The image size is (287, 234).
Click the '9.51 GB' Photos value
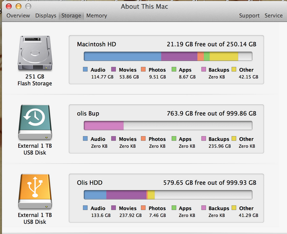(157, 77)
